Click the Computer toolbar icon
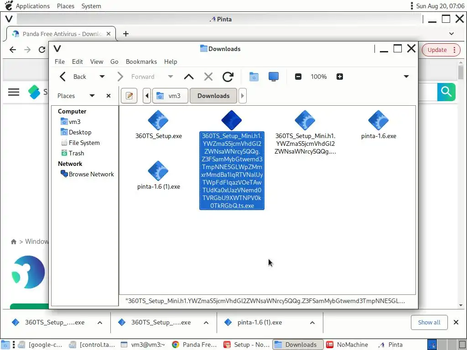This screenshot has height=350, width=467. [274, 77]
